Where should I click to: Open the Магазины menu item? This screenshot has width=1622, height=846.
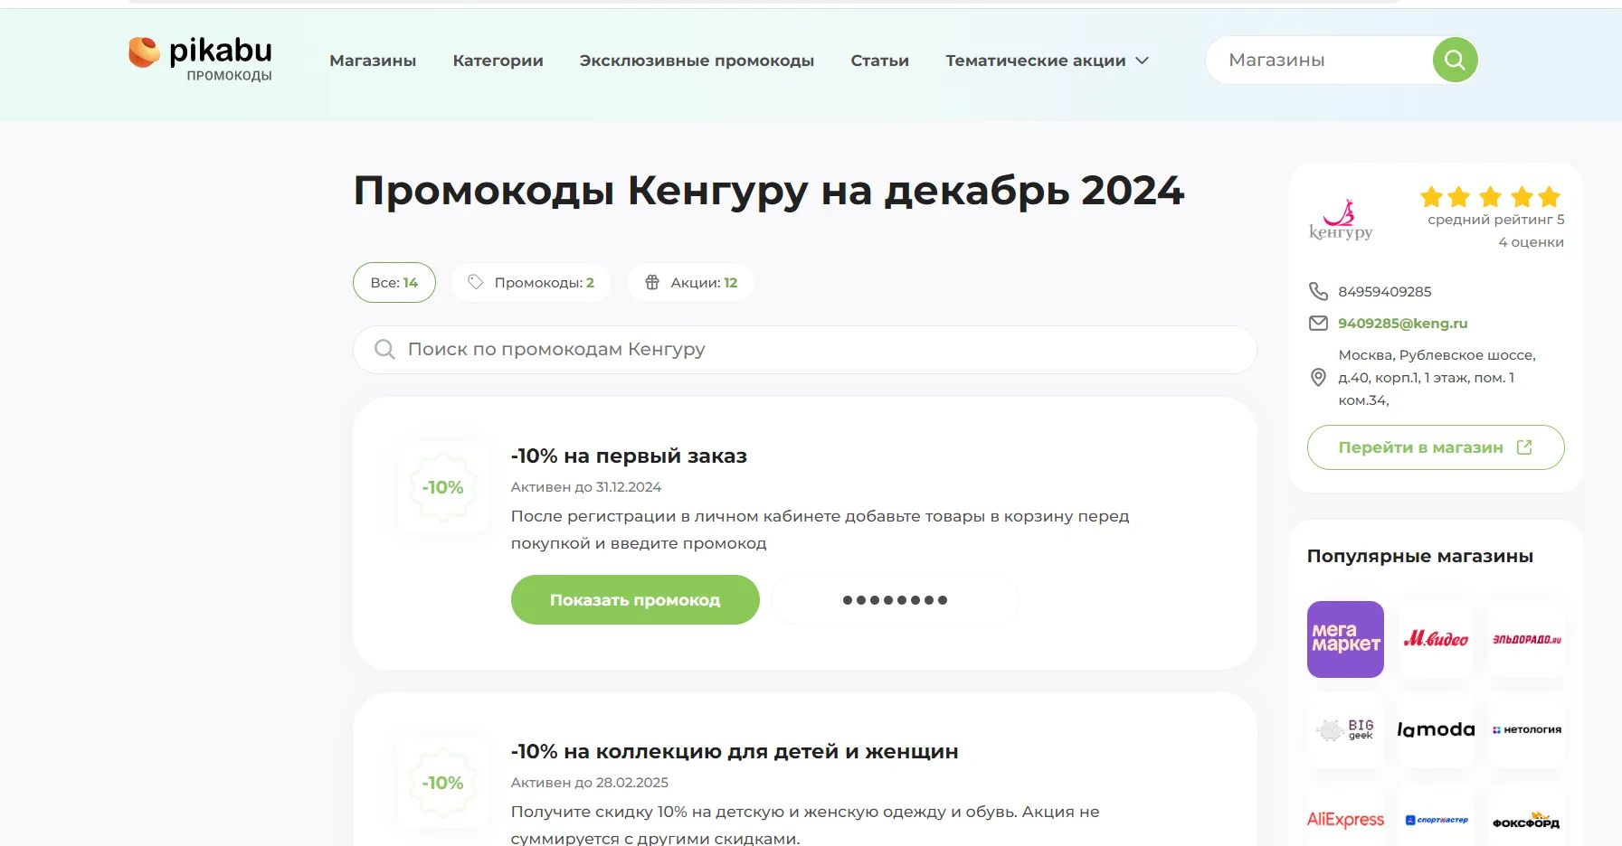pyautogui.click(x=373, y=61)
